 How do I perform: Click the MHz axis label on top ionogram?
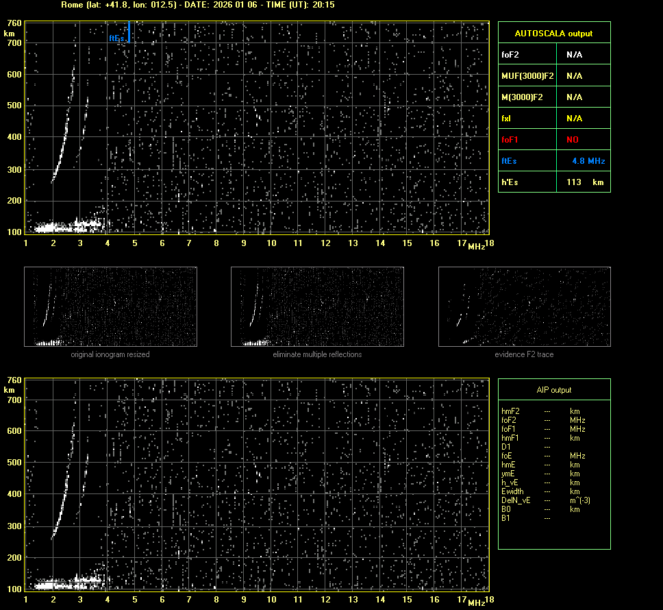pyautogui.click(x=476, y=246)
